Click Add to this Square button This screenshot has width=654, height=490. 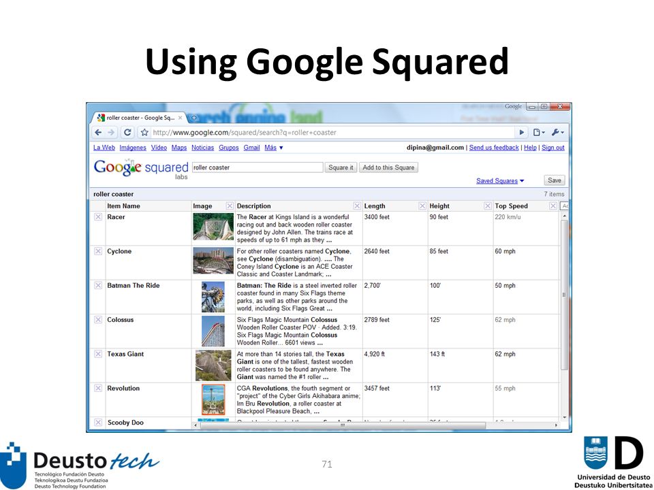[x=388, y=167]
